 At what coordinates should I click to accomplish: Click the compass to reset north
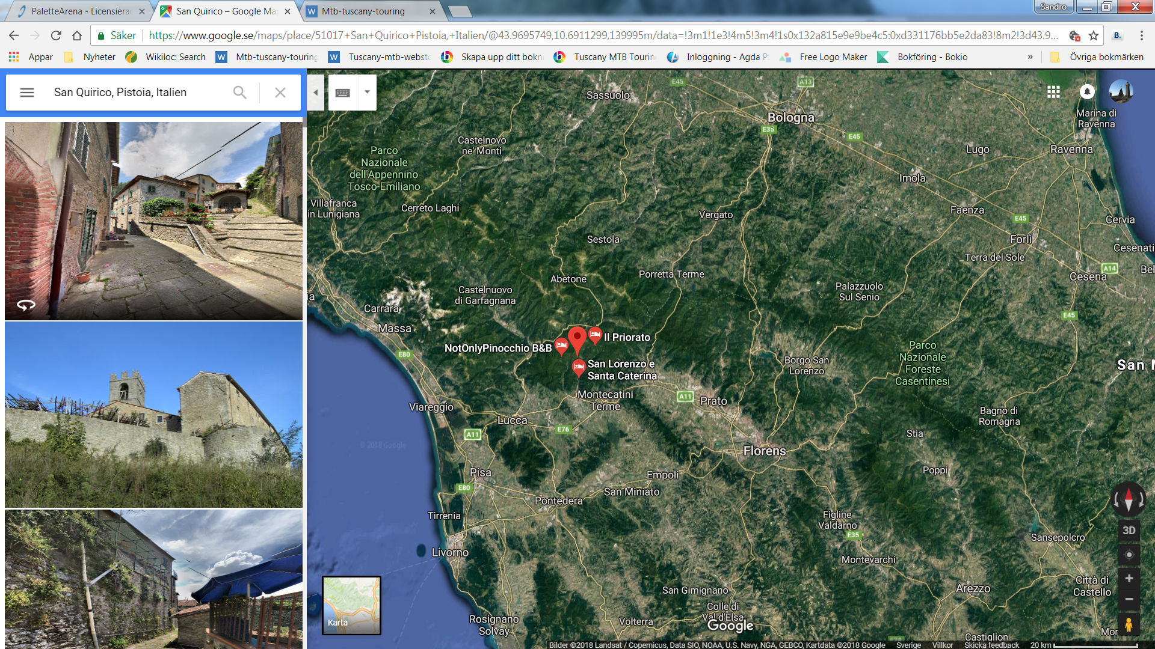tap(1129, 499)
